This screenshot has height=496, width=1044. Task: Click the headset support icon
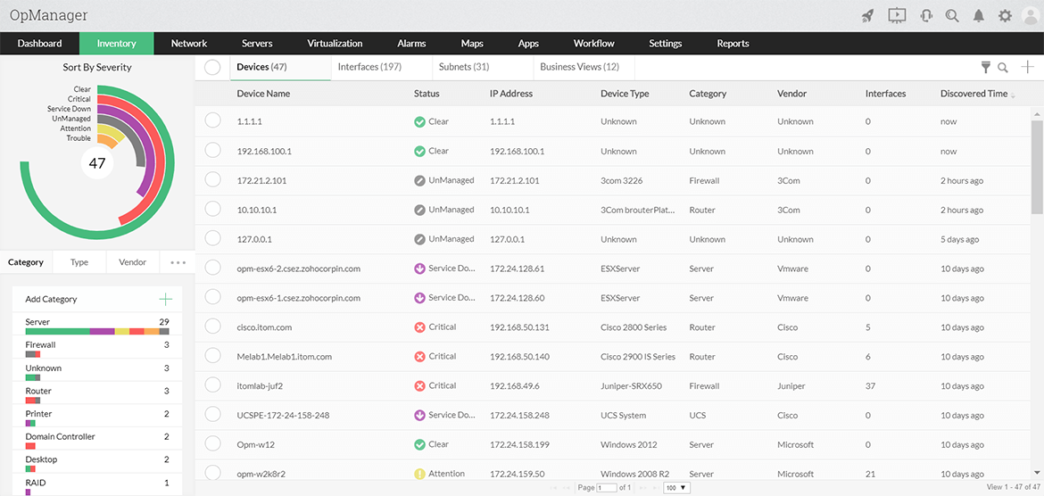pos(926,15)
